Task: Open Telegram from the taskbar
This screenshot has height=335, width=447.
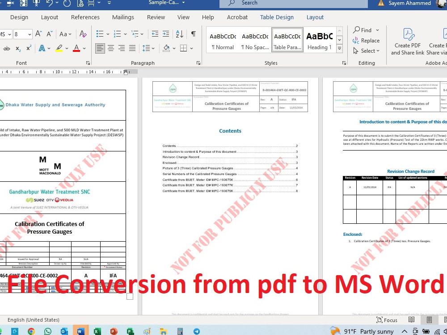Action: 197,331
